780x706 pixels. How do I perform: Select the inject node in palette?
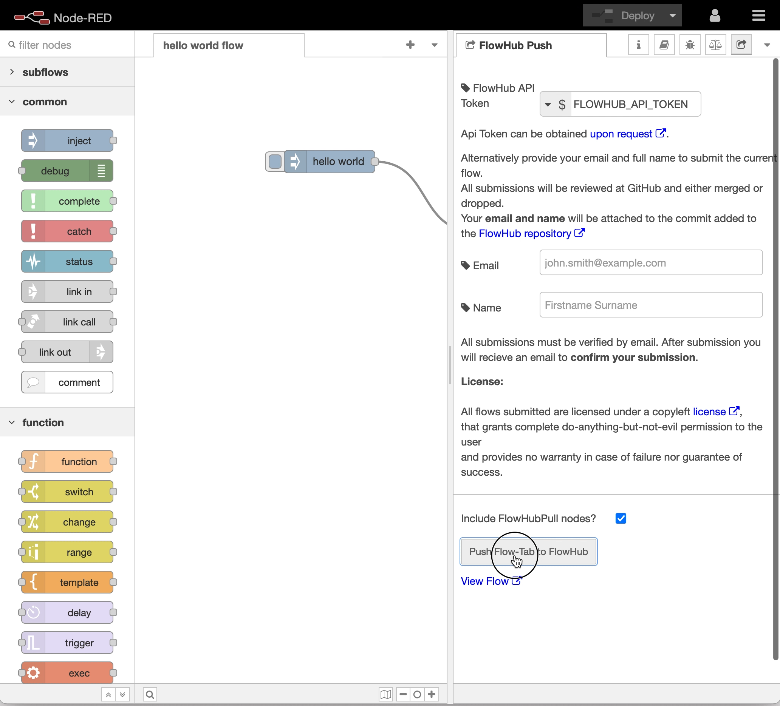[x=67, y=141]
